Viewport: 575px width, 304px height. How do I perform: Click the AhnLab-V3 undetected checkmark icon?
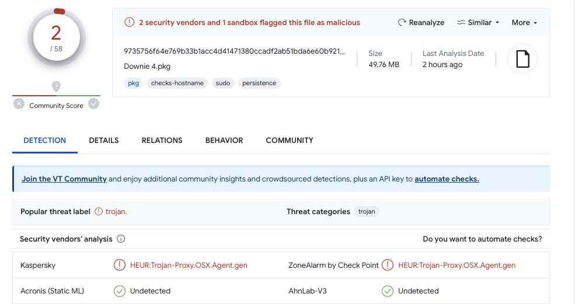[388, 291]
